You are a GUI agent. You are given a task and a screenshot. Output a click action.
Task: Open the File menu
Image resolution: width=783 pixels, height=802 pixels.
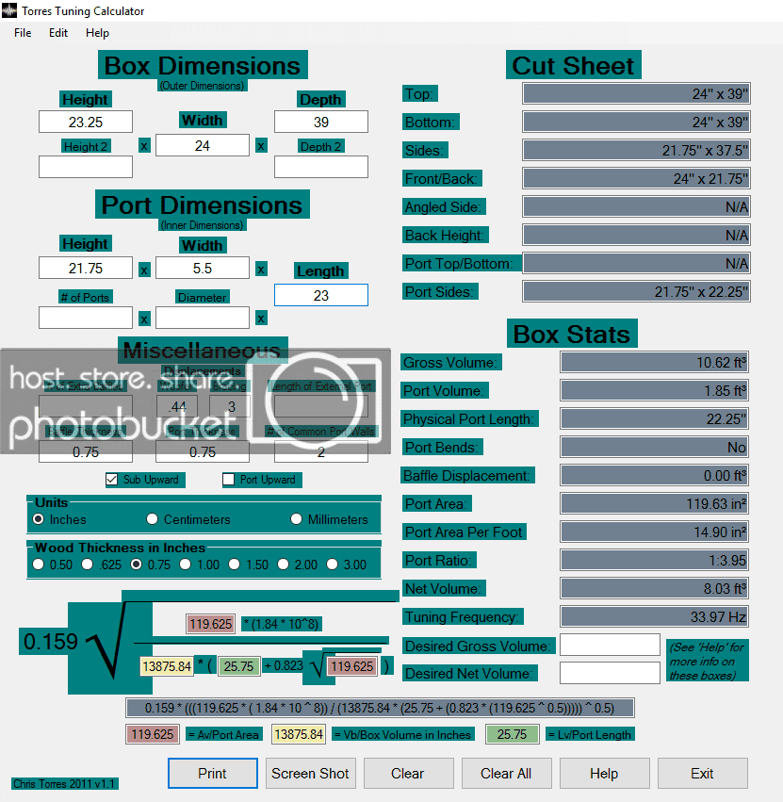point(23,33)
